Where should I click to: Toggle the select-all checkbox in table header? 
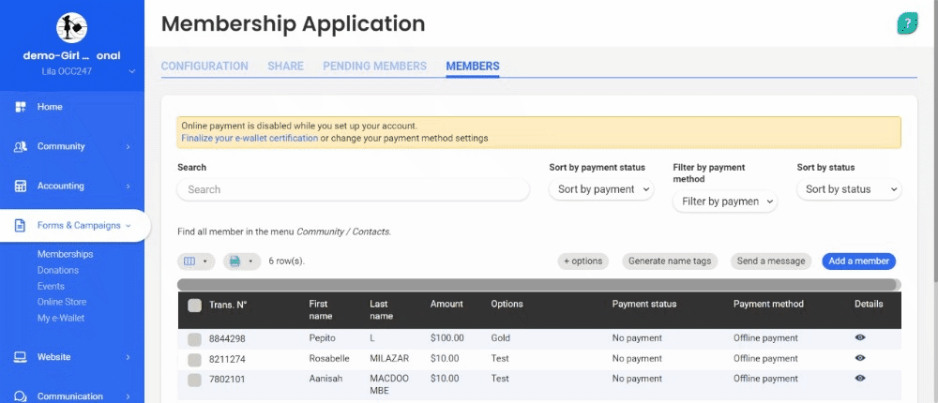click(x=194, y=305)
